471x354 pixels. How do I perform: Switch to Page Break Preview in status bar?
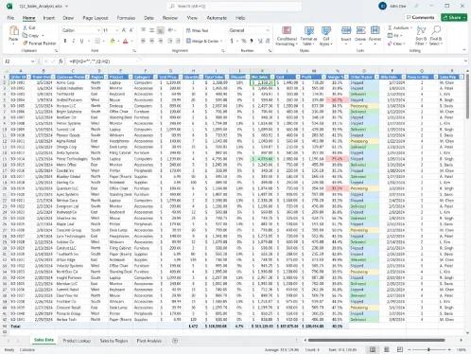(400, 349)
